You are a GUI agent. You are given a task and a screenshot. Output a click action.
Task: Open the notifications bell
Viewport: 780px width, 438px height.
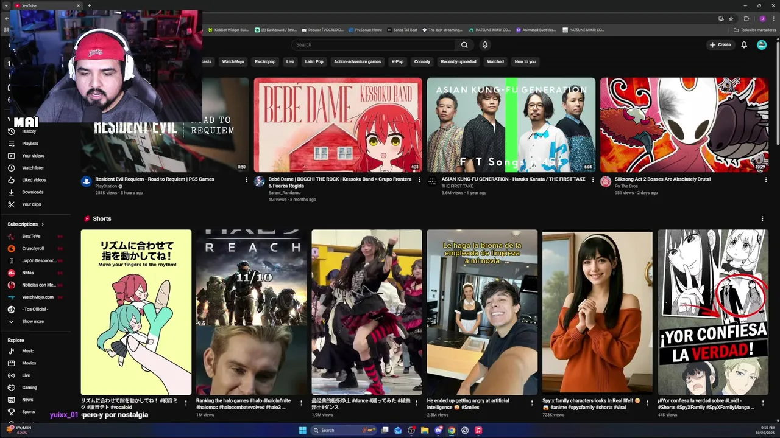tap(744, 45)
